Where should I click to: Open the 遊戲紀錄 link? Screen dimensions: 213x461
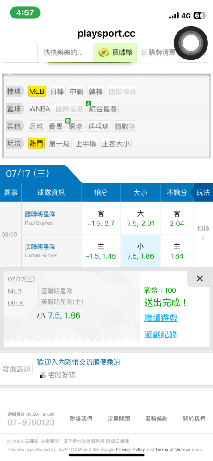(160, 334)
